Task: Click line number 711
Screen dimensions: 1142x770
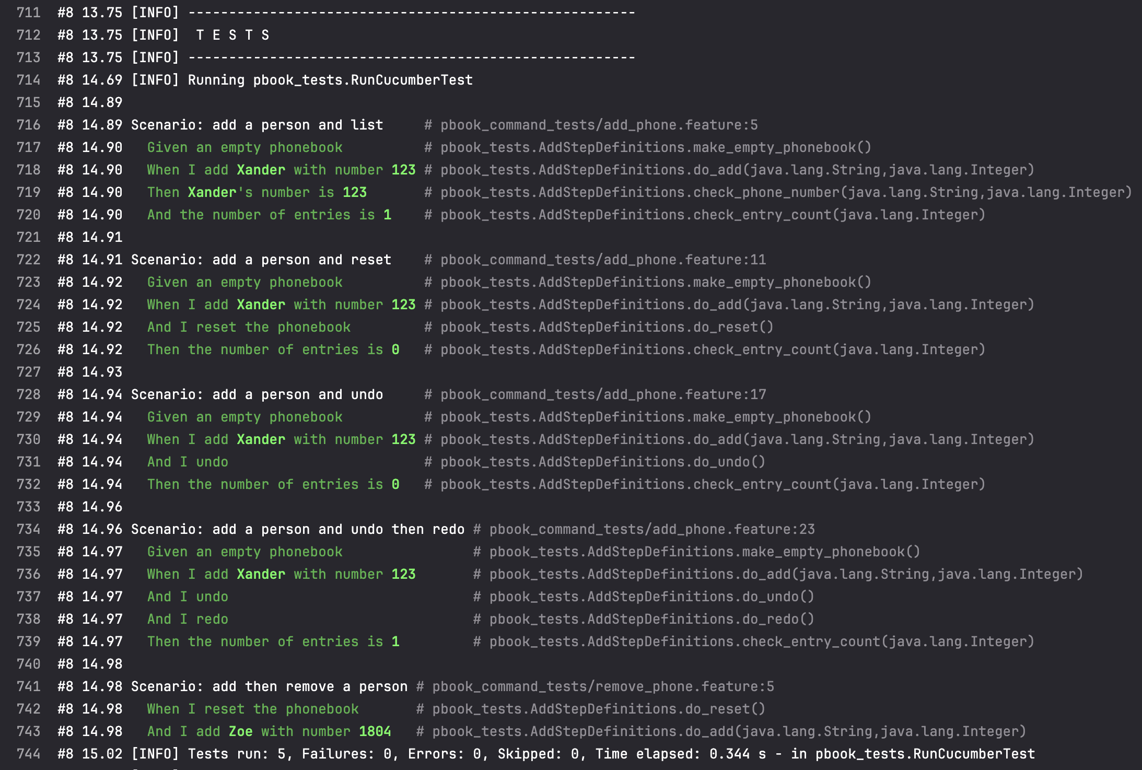Action: click(28, 13)
